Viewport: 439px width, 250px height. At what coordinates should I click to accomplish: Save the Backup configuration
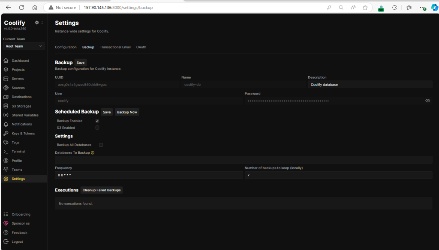pos(81,62)
